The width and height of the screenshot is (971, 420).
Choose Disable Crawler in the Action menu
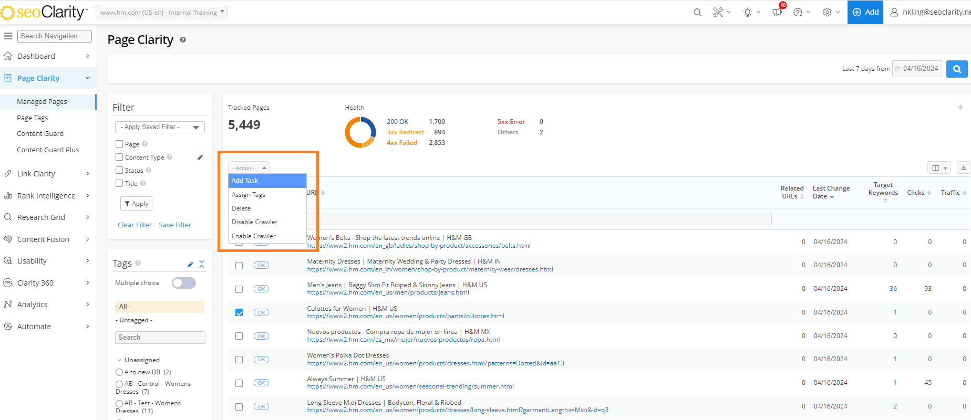[255, 222]
